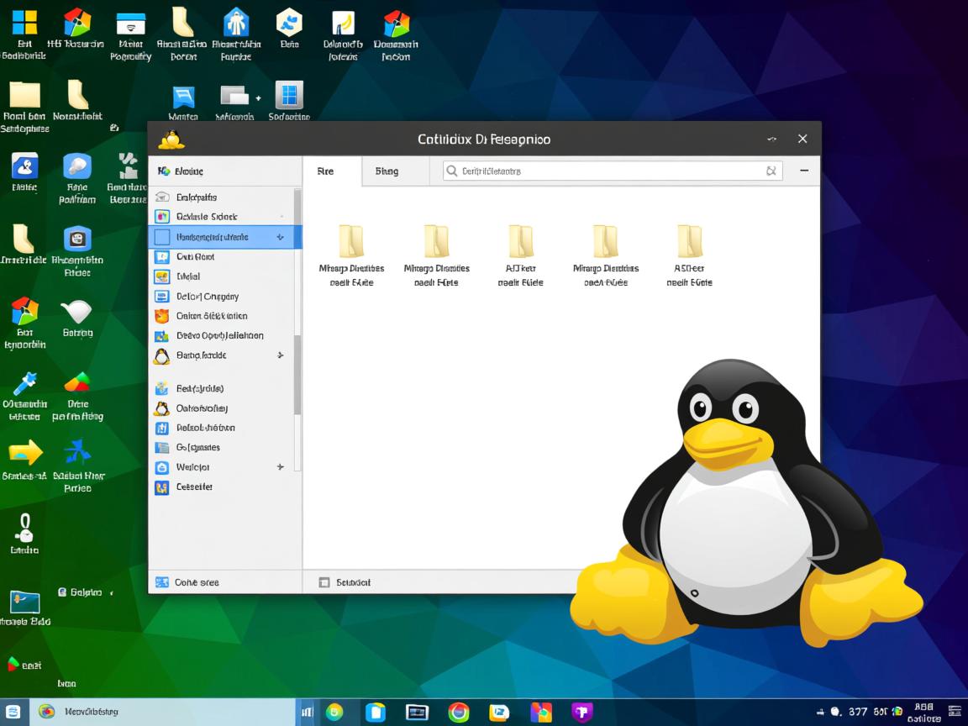Toggle the selection checkbox in status bar
The image size is (968, 726).
323,581
